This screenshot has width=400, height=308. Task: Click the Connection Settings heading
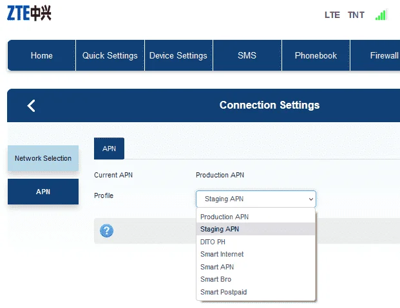[269, 105]
